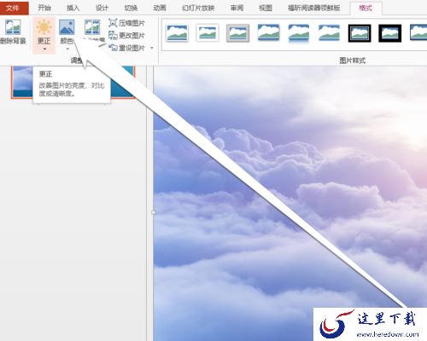Click the cloud picture on the slide
Image resolution: width=427 pixels, height=341 pixels.
(x=290, y=203)
